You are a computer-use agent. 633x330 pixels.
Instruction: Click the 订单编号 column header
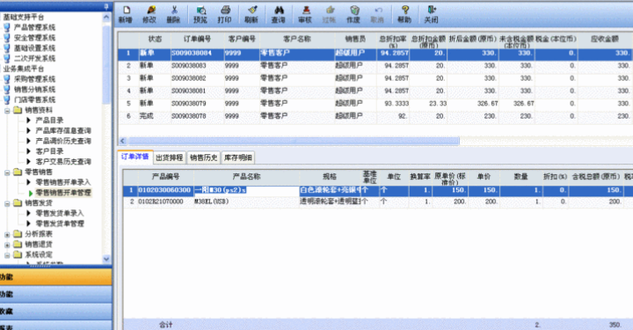coord(197,40)
